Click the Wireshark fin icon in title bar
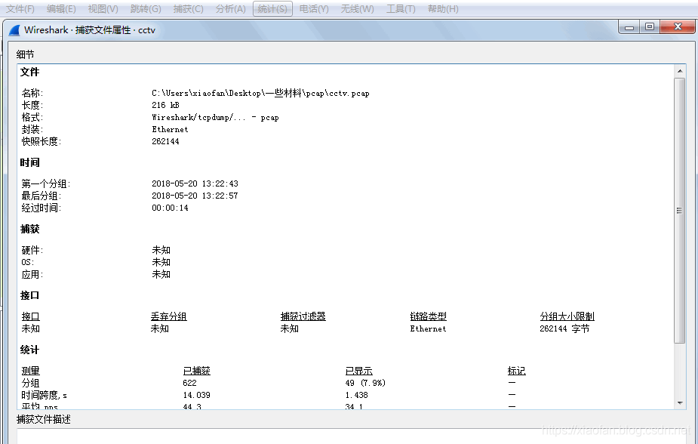The width and height of the screenshot is (698, 444). pos(14,30)
